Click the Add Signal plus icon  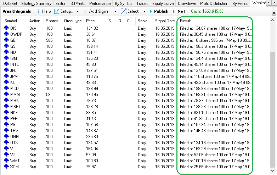click(85, 11)
